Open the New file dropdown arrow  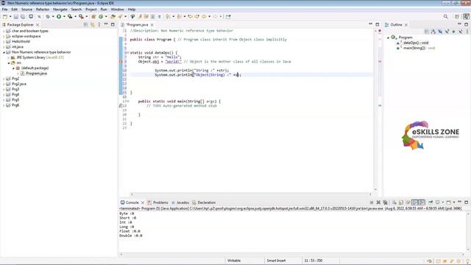(x=10, y=17)
